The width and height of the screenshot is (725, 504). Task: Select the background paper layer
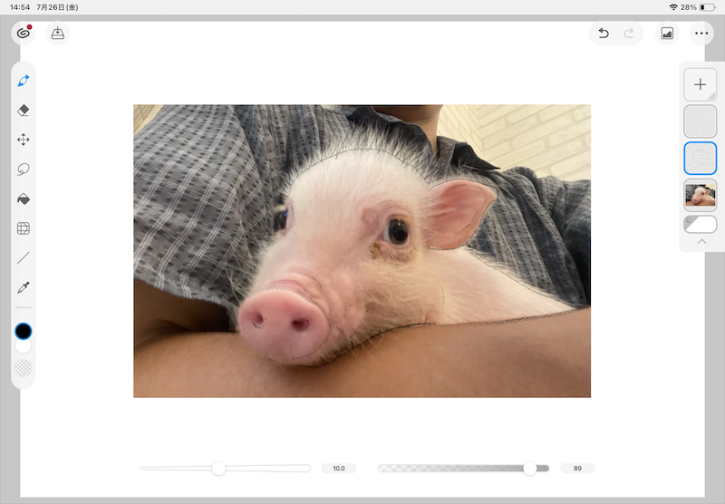coord(700,225)
